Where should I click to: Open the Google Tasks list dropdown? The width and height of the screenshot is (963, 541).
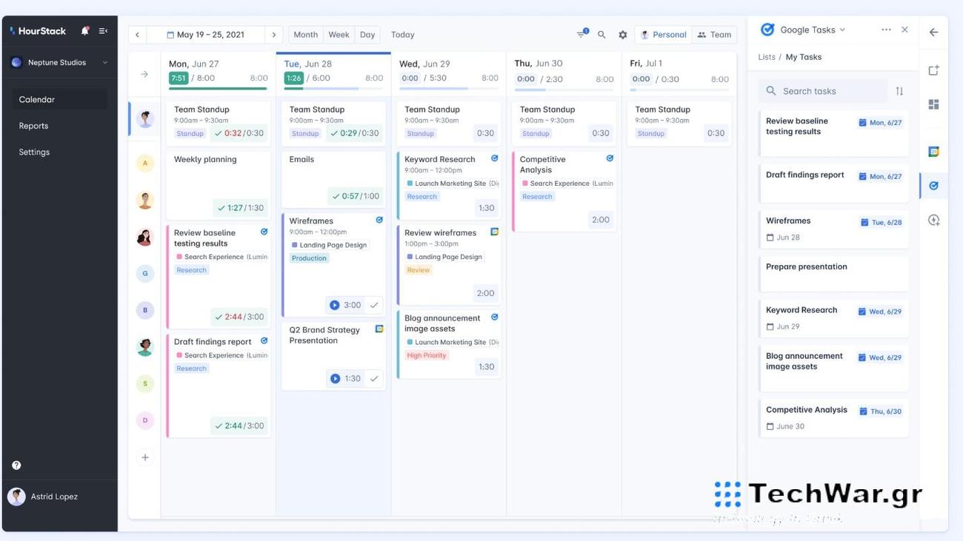[841, 28]
